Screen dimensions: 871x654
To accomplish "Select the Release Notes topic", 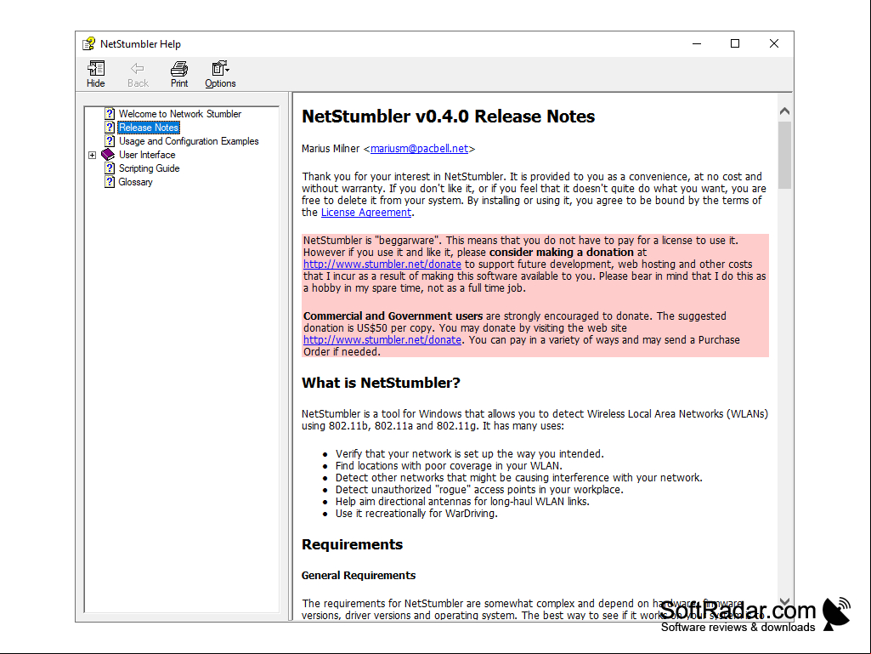I will (x=149, y=128).
